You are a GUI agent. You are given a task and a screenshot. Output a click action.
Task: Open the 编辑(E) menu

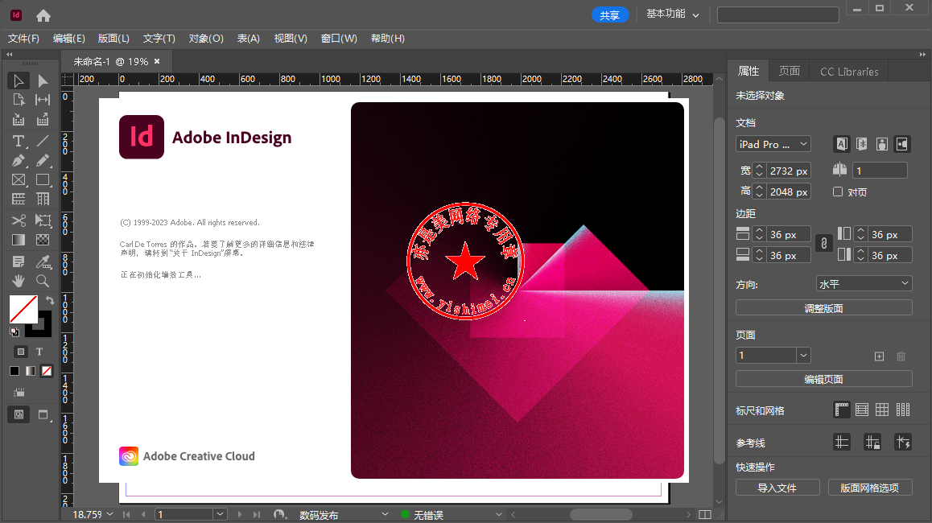[x=69, y=39]
